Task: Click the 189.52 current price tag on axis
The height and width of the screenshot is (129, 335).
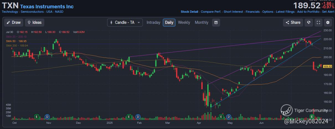Action: click(328, 66)
